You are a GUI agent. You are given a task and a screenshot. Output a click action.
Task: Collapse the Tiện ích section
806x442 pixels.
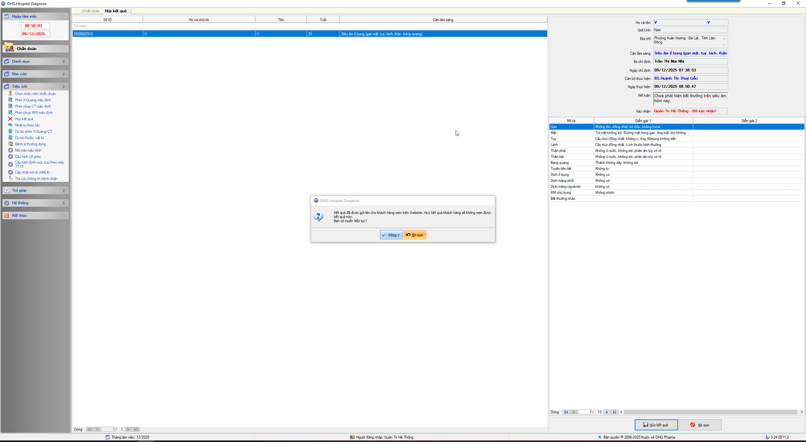point(64,87)
